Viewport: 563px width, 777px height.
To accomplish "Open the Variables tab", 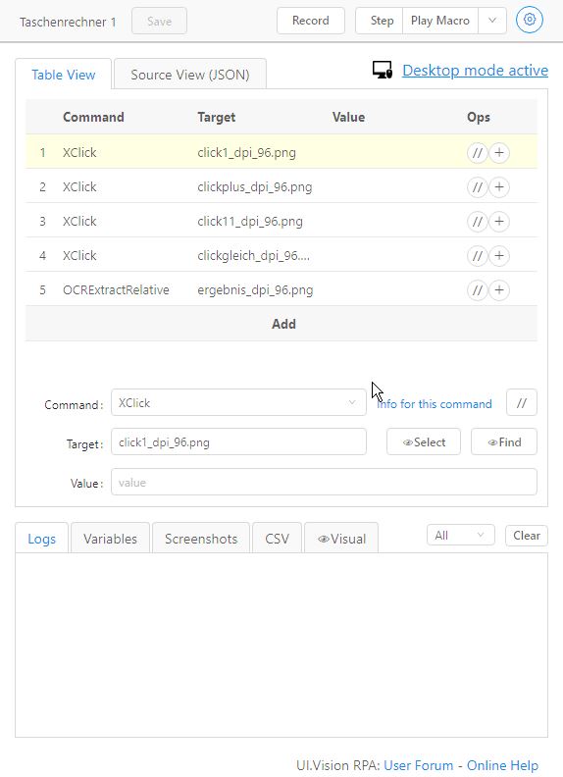I will pos(110,539).
